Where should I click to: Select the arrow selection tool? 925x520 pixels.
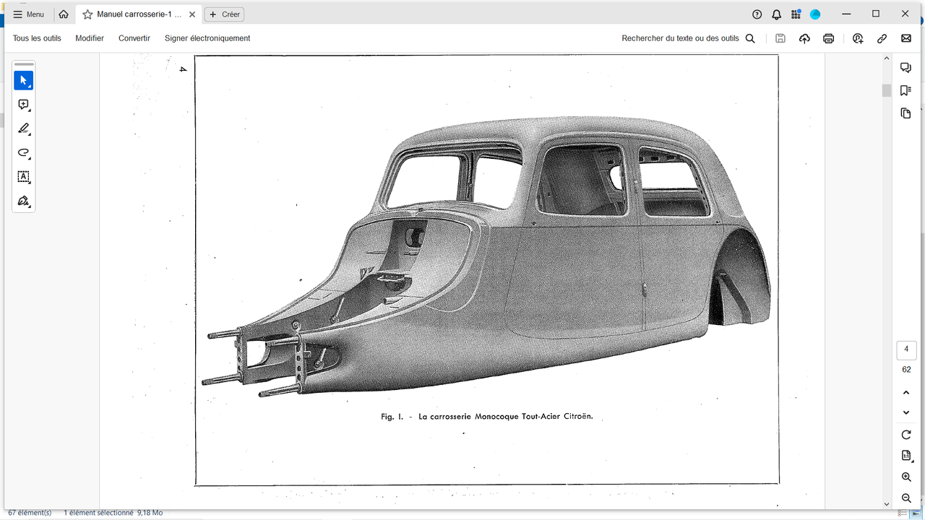pyautogui.click(x=23, y=80)
